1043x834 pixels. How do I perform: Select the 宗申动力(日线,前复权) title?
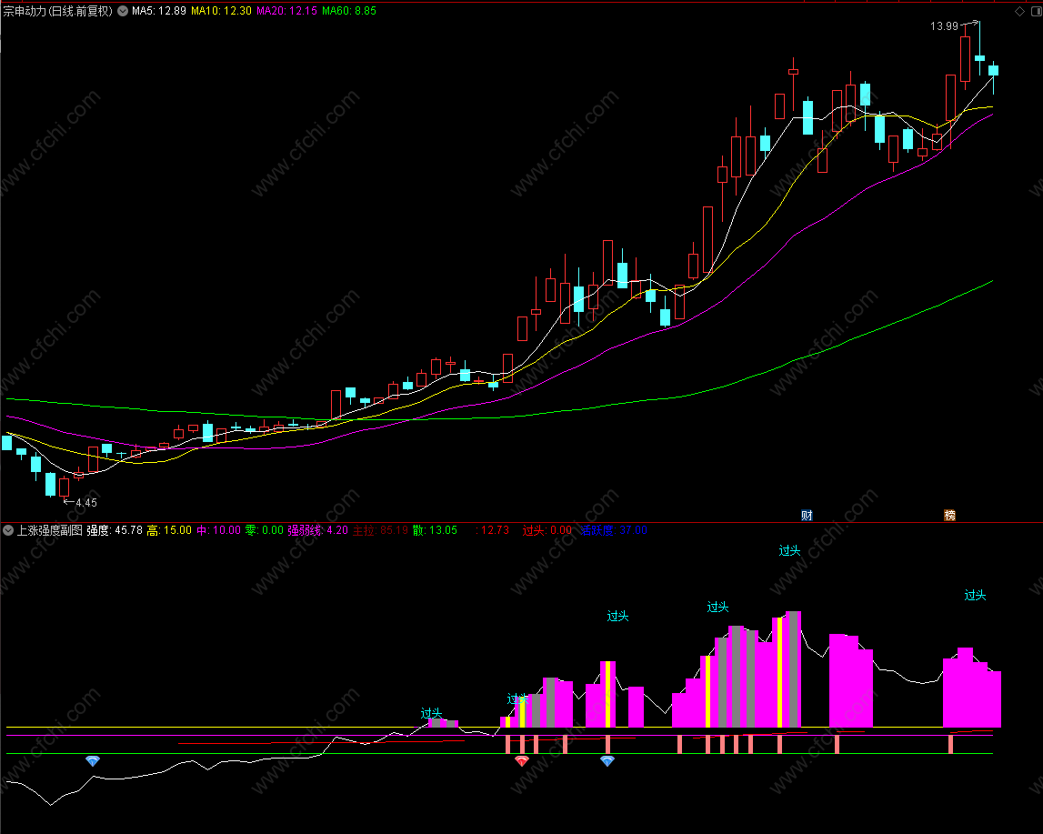58,11
